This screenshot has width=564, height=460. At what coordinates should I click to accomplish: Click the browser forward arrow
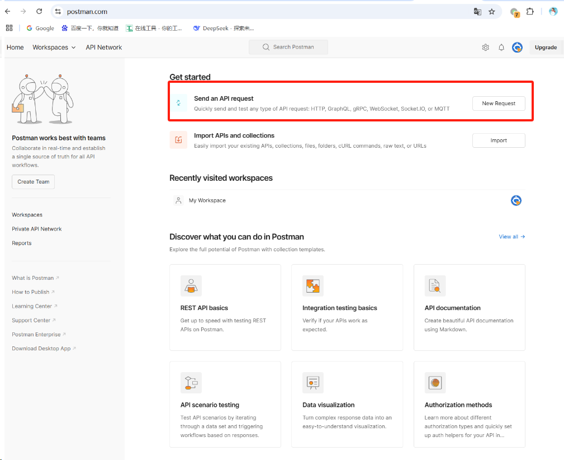(23, 12)
